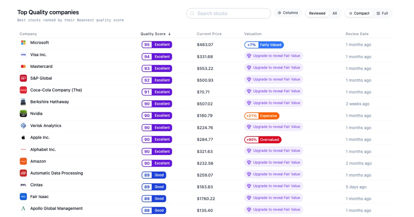Open the Apple Inc. company link

pyautogui.click(x=40, y=137)
